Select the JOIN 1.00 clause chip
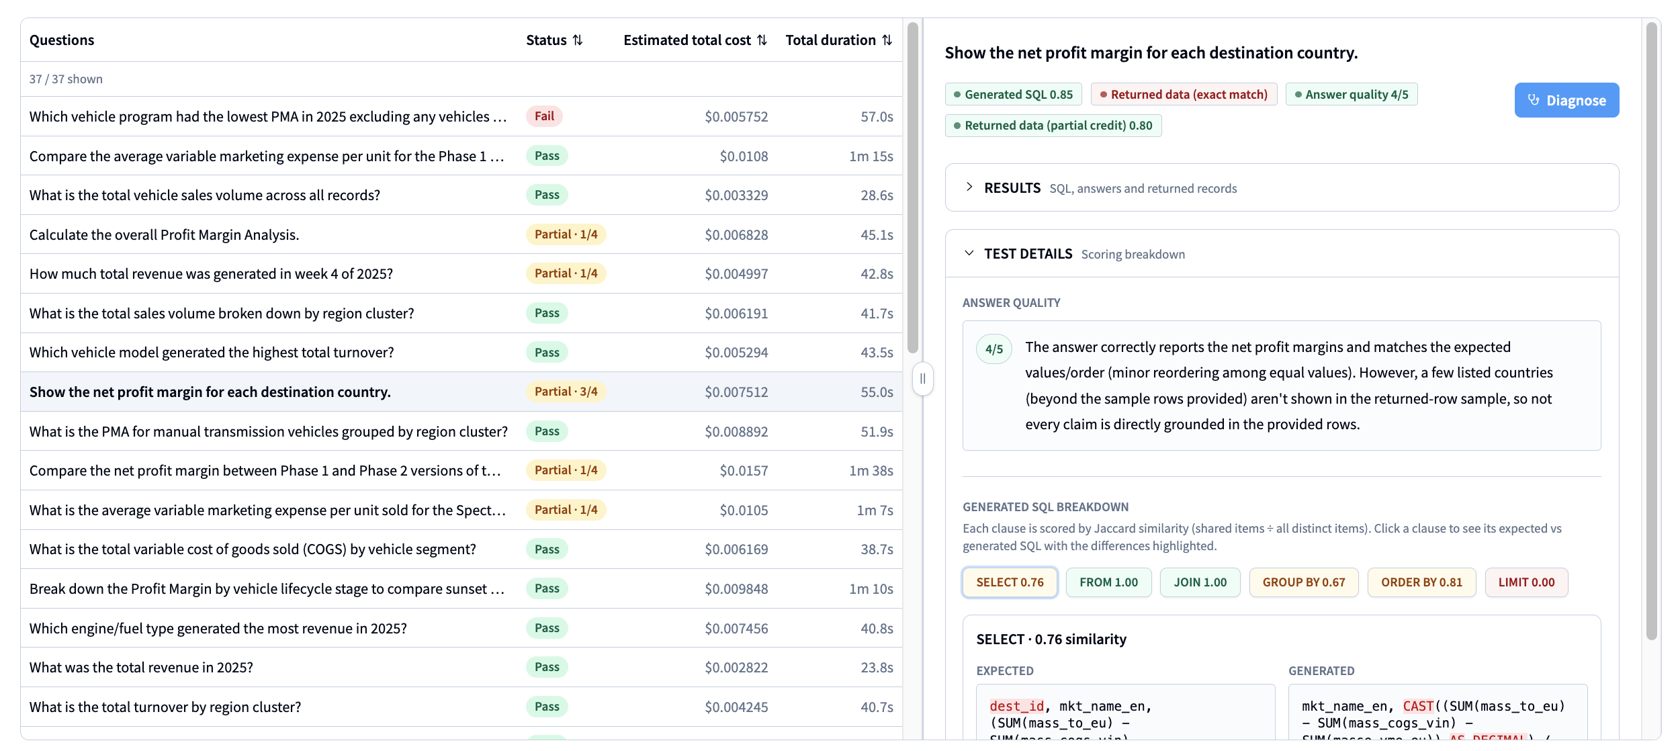The image size is (1678, 751). tap(1200, 582)
